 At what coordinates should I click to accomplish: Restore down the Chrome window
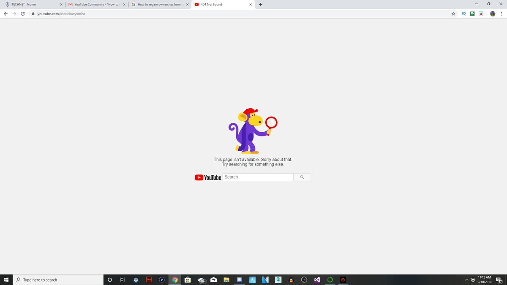click(488, 4)
